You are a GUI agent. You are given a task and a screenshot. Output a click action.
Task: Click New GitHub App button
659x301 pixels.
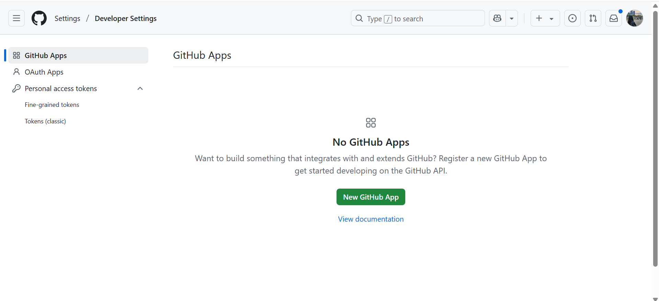pos(371,197)
